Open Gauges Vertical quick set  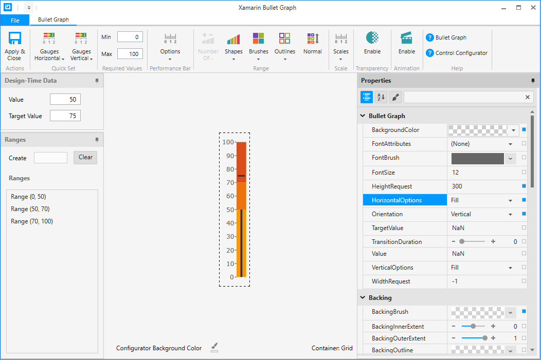(81, 47)
